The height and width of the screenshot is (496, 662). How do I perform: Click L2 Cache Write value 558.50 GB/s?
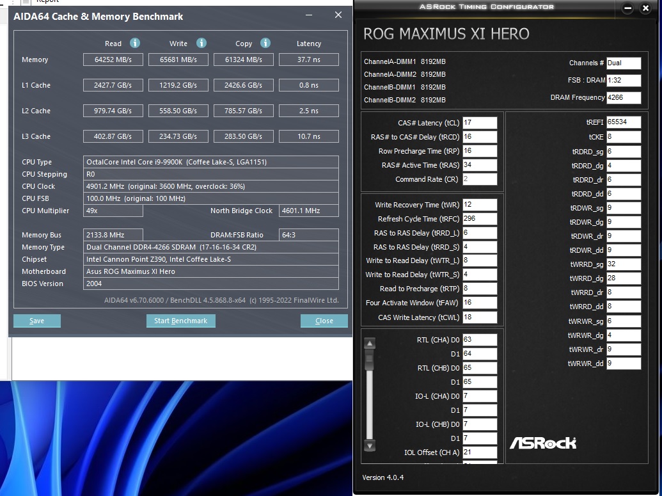pyautogui.click(x=178, y=111)
